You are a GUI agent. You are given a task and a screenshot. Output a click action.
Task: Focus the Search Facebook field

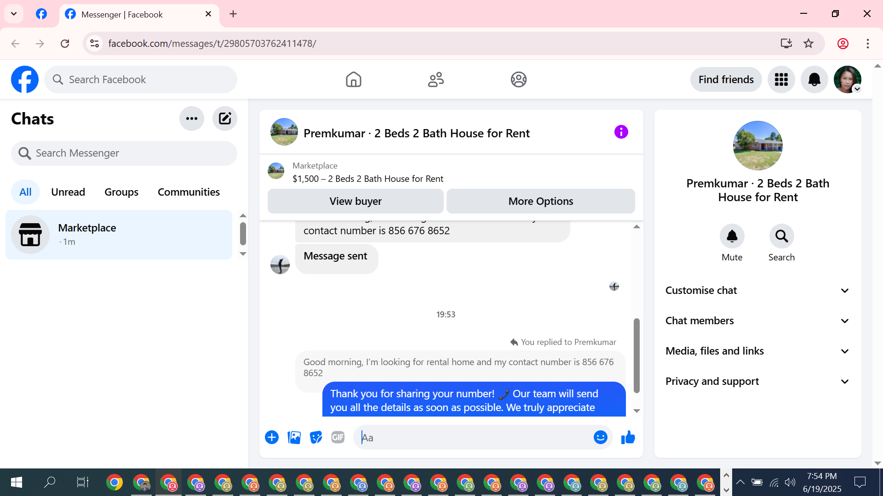click(141, 79)
